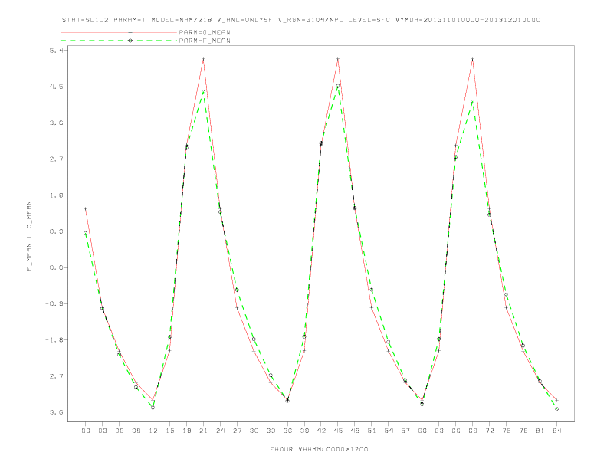Click x-axis tick label 60
Viewport: 607px width, 469px height.
[x=422, y=431]
